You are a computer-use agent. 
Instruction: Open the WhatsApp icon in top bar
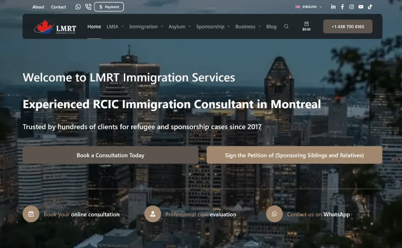tap(78, 7)
